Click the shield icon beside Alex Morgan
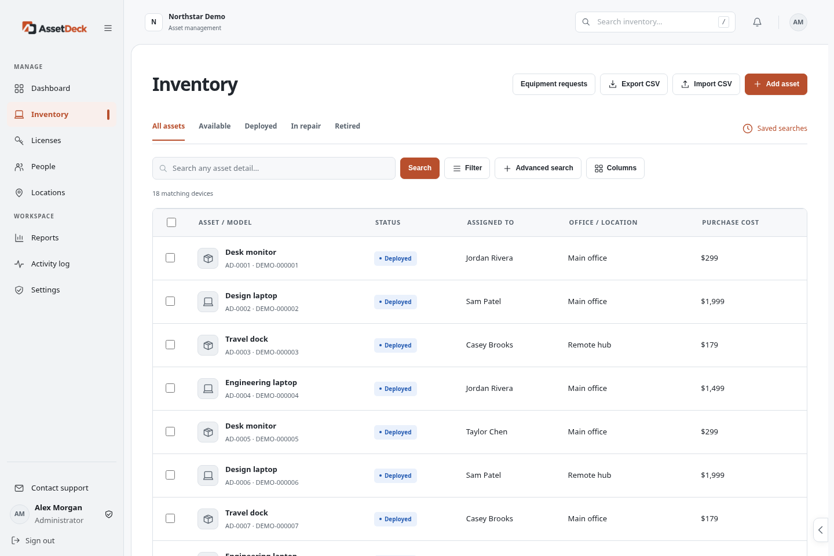This screenshot has width=834, height=556. (109, 514)
